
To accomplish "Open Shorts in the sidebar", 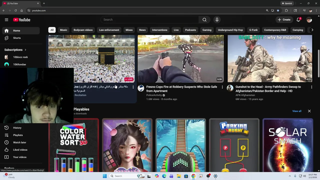I will pos(21,38).
